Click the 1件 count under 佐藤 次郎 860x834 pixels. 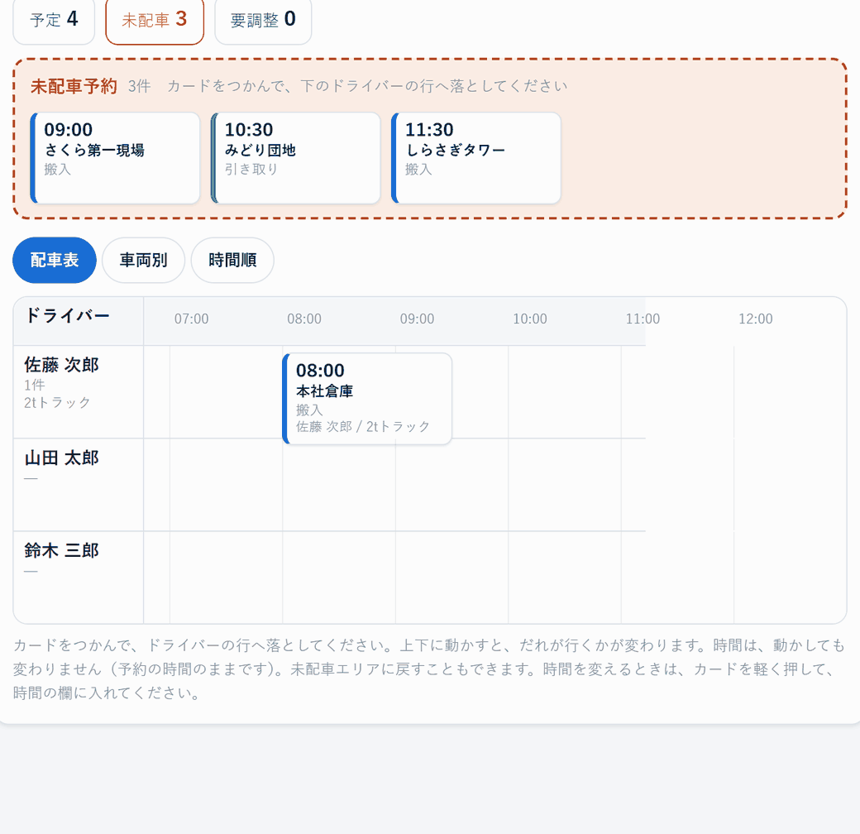(34, 386)
